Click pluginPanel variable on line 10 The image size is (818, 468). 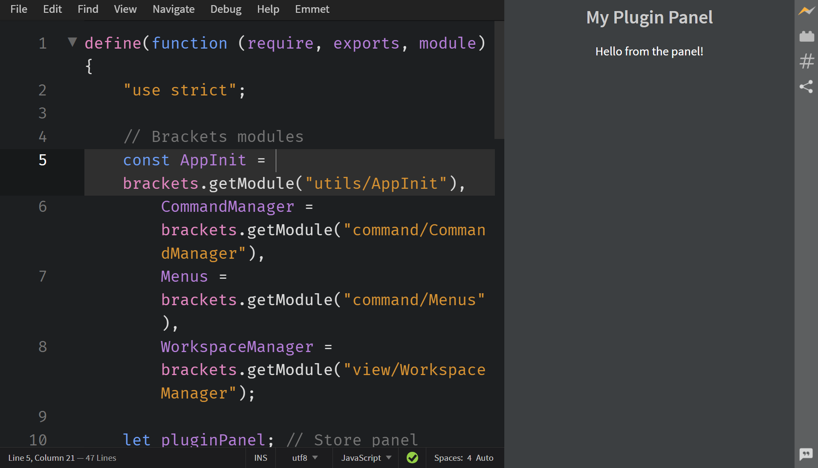tap(214, 440)
